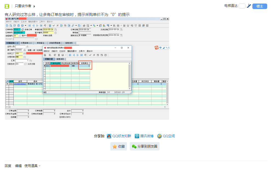Viewport: 271px width, 170px height.
Task: Click the Sogou input method S icon
Action: click(157, 48)
